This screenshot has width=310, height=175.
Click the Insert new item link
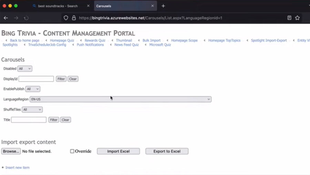tap(17, 167)
